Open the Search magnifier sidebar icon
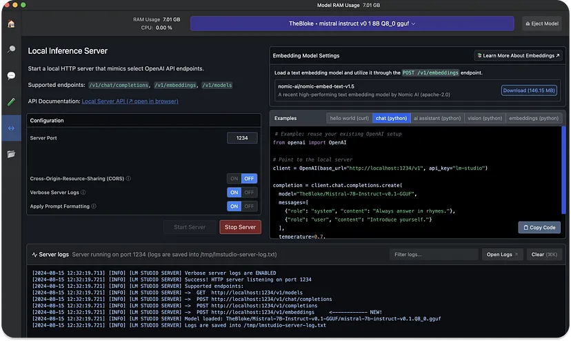 [x=11, y=49]
